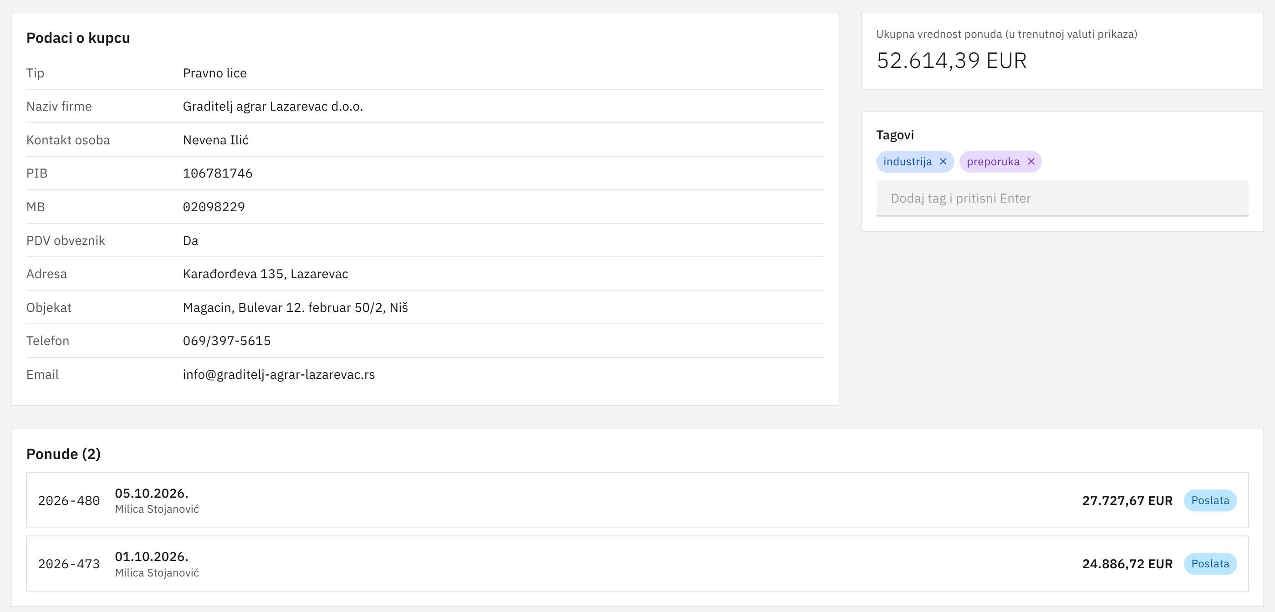Click the email info@graditelj-agrar-lazarevac.rs
Viewport: 1275px width, 612px height.
[x=279, y=374]
